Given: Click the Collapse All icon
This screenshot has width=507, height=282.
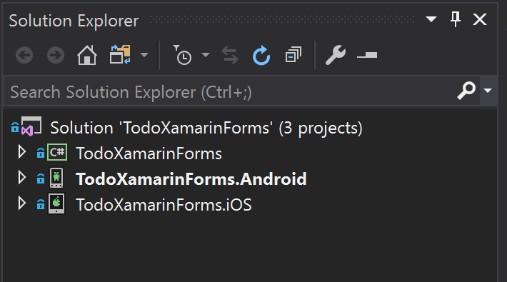Looking at the screenshot, I should [x=293, y=54].
